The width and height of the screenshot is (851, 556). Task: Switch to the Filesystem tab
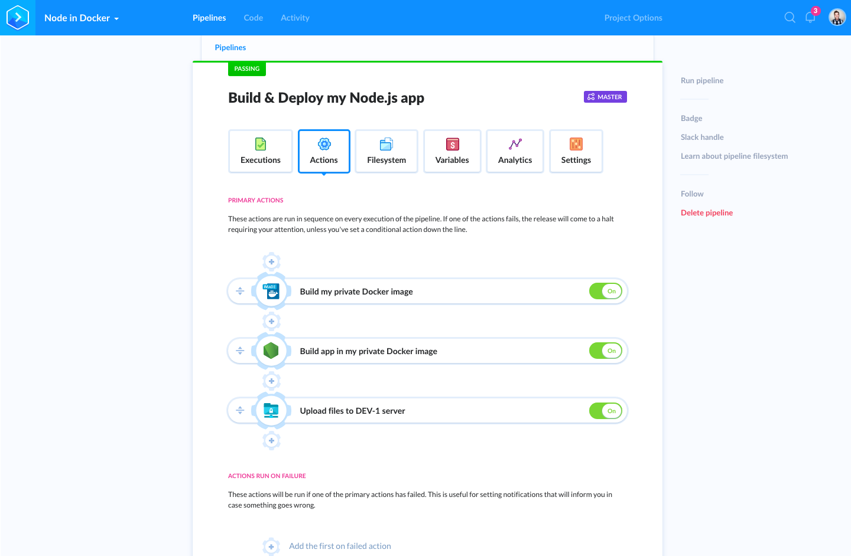[x=386, y=151]
